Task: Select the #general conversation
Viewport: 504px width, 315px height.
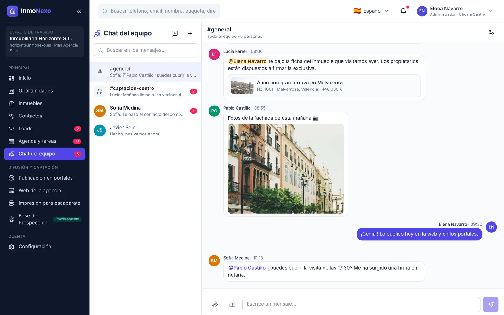Action: (x=146, y=72)
